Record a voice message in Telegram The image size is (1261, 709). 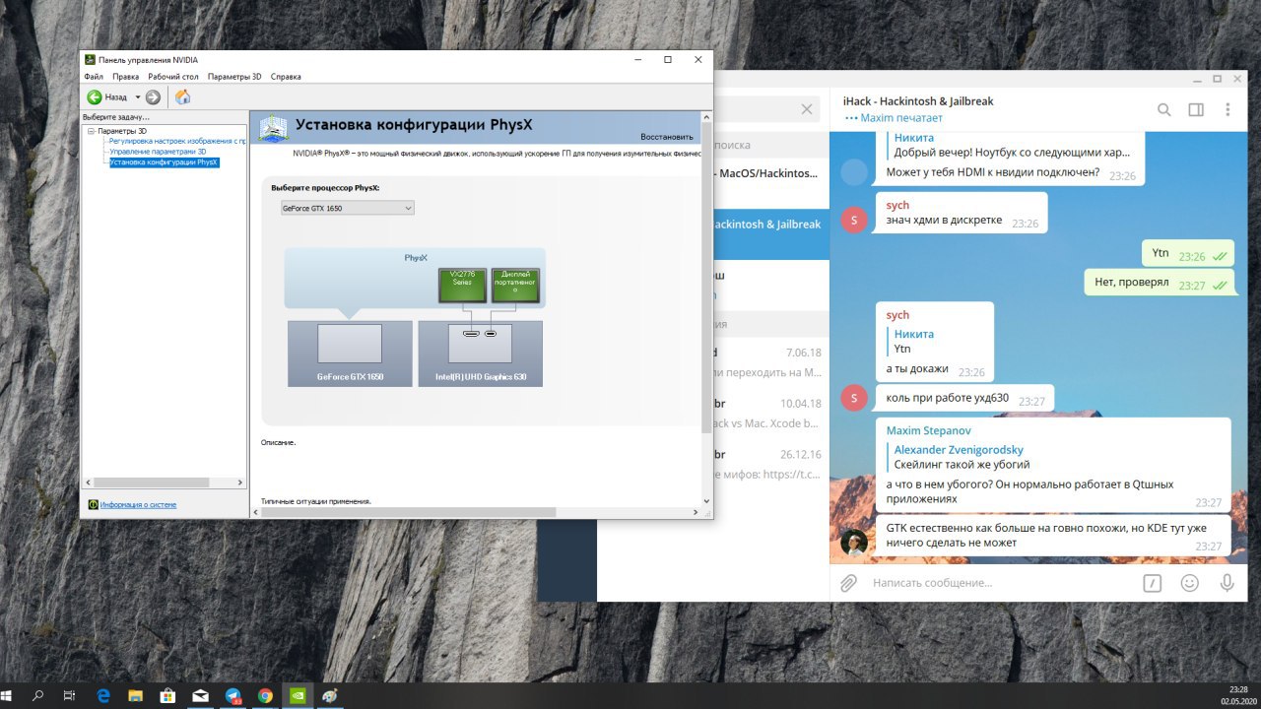1228,583
